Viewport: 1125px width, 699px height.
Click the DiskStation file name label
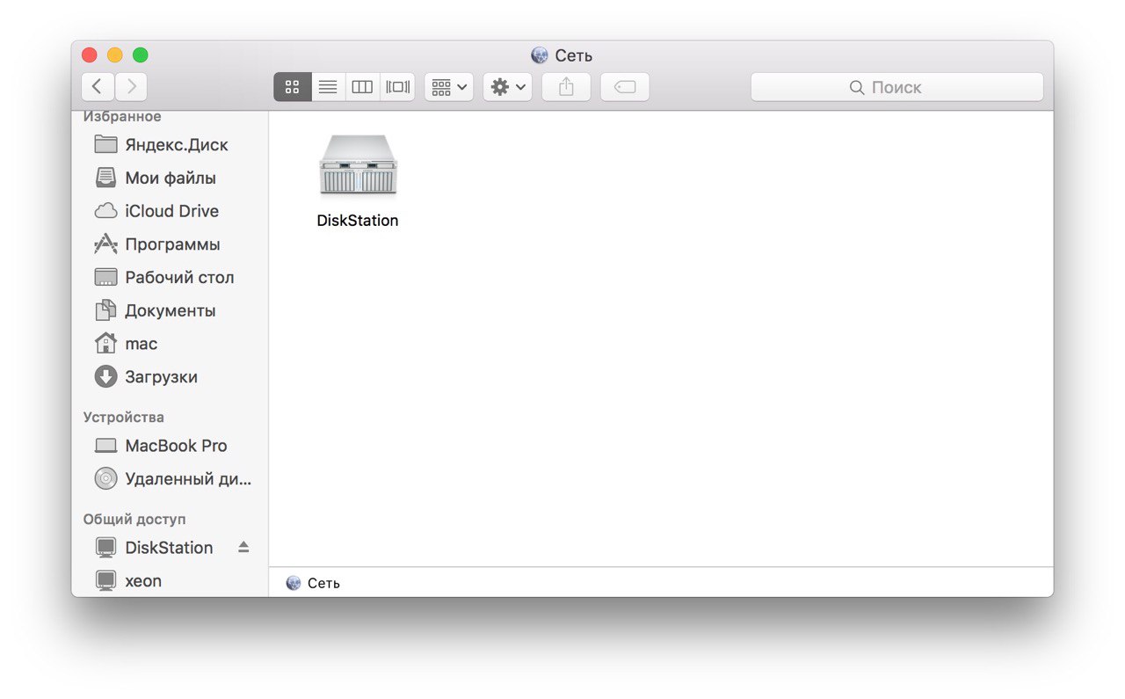tap(358, 221)
